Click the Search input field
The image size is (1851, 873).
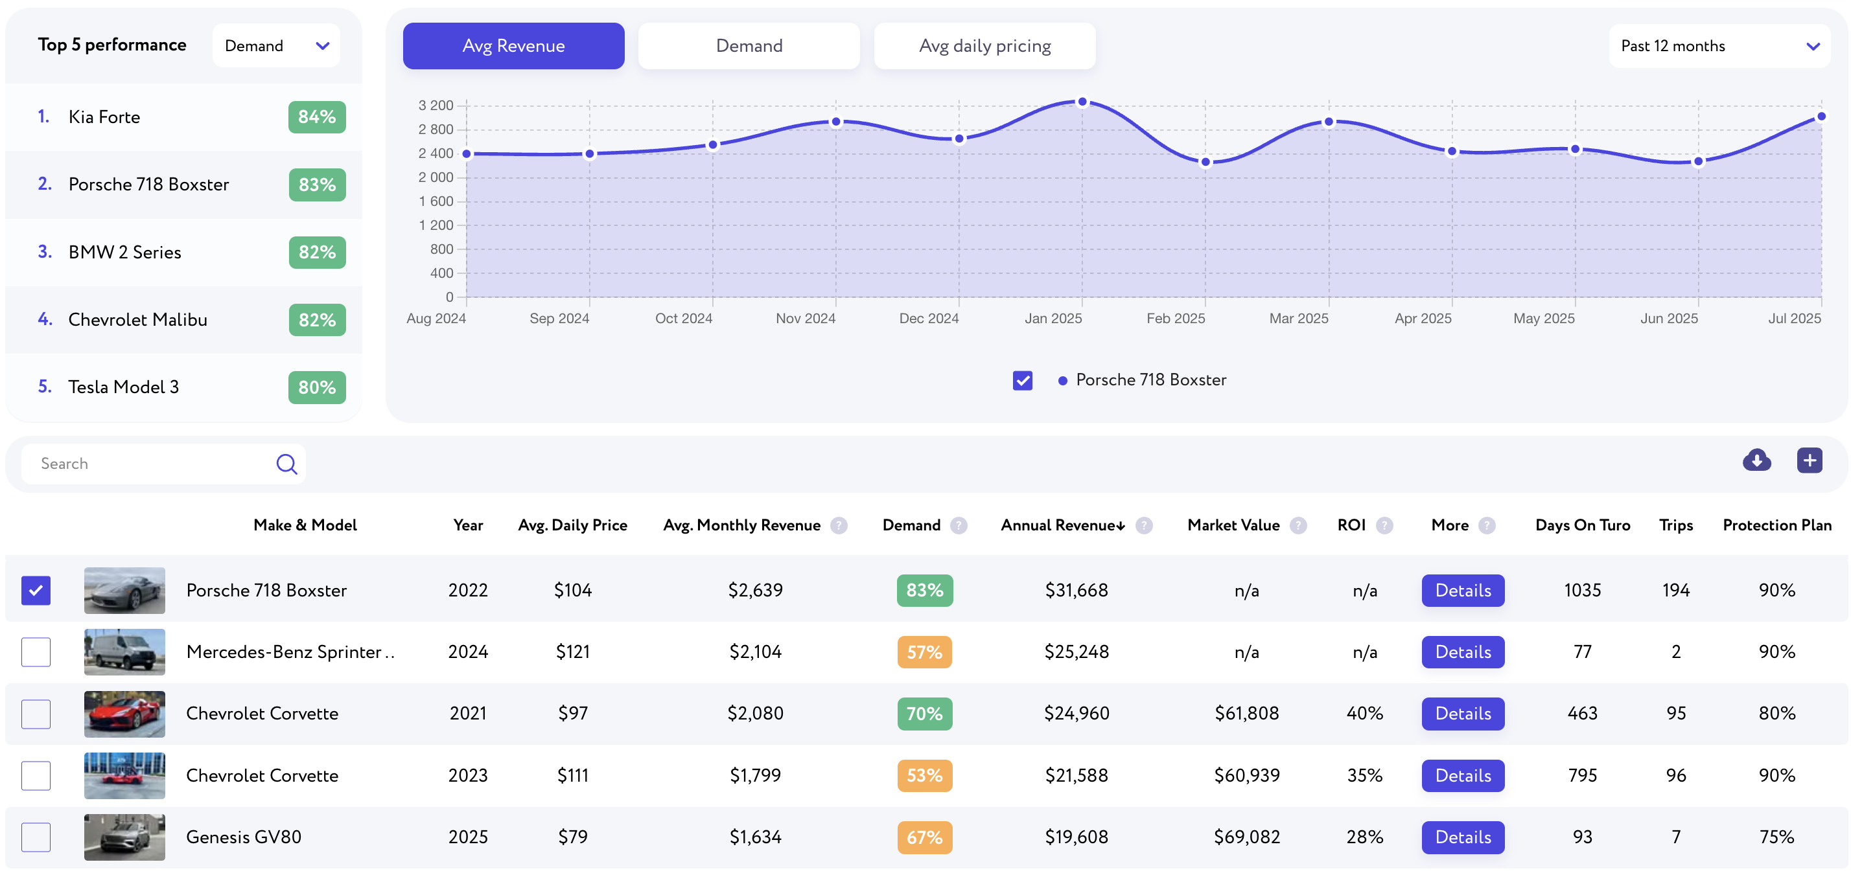point(163,464)
